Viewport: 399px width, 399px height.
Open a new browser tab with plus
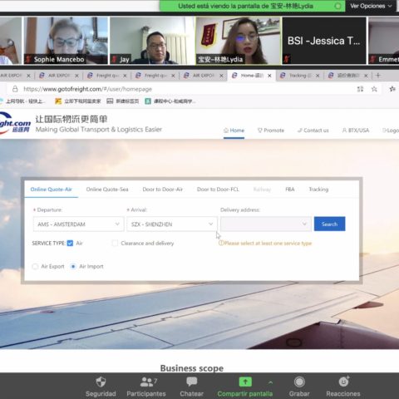pyautogui.click(x=378, y=76)
